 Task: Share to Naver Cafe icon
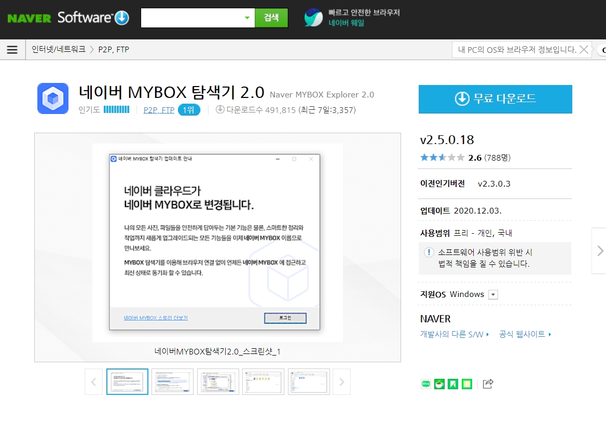coord(439,384)
